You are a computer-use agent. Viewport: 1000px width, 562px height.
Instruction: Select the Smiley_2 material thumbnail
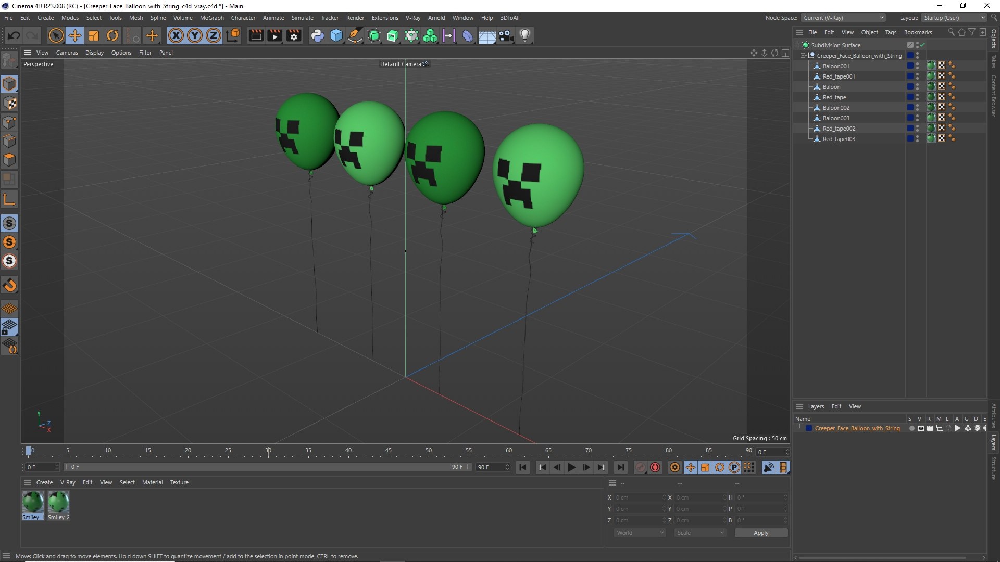(58, 505)
